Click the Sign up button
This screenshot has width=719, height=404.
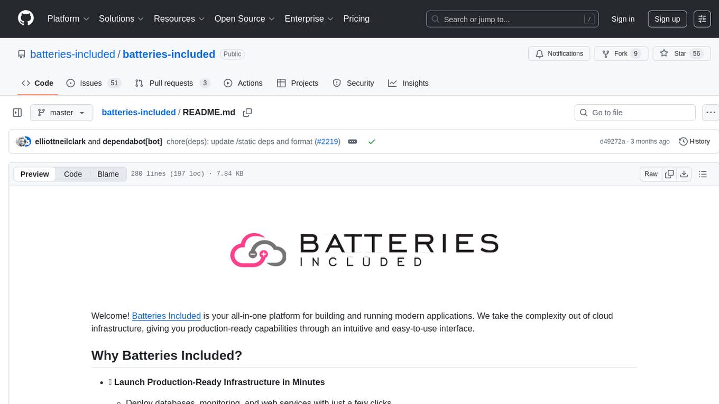tap(667, 19)
